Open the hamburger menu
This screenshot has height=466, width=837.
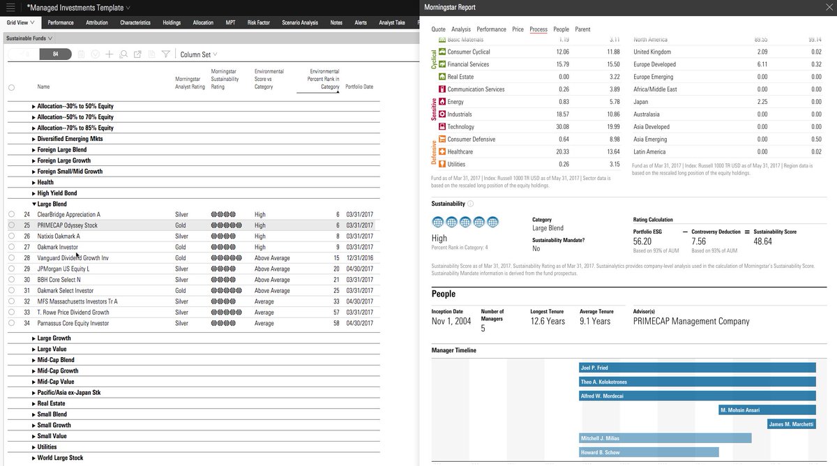click(x=10, y=8)
